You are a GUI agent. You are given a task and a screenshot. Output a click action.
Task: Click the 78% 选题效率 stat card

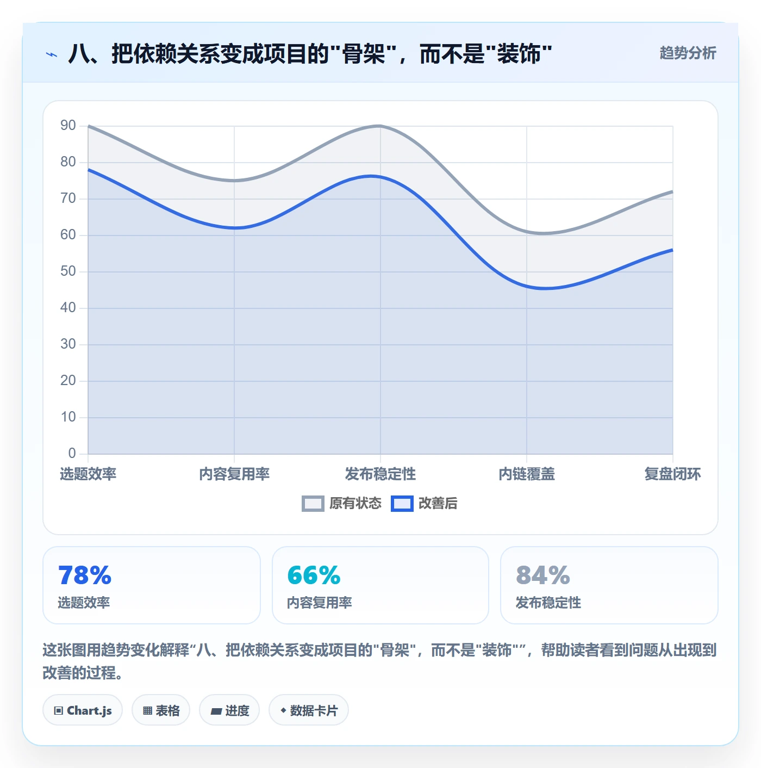[x=152, y=585]
